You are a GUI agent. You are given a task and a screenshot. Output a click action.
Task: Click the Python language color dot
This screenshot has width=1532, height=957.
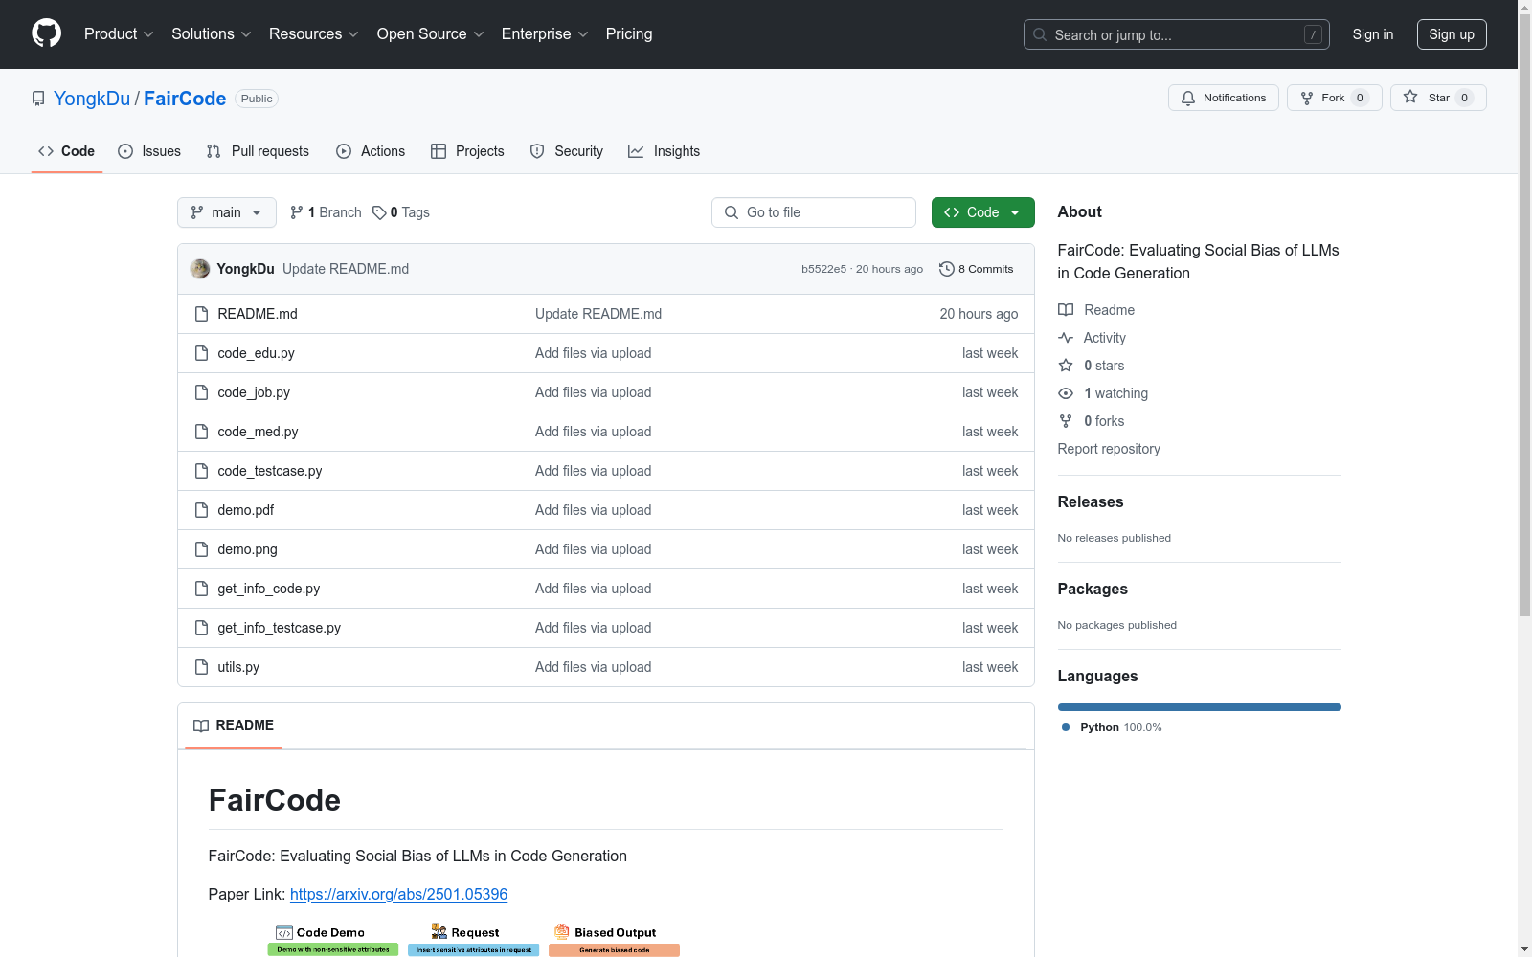(x=1066, y=727)
